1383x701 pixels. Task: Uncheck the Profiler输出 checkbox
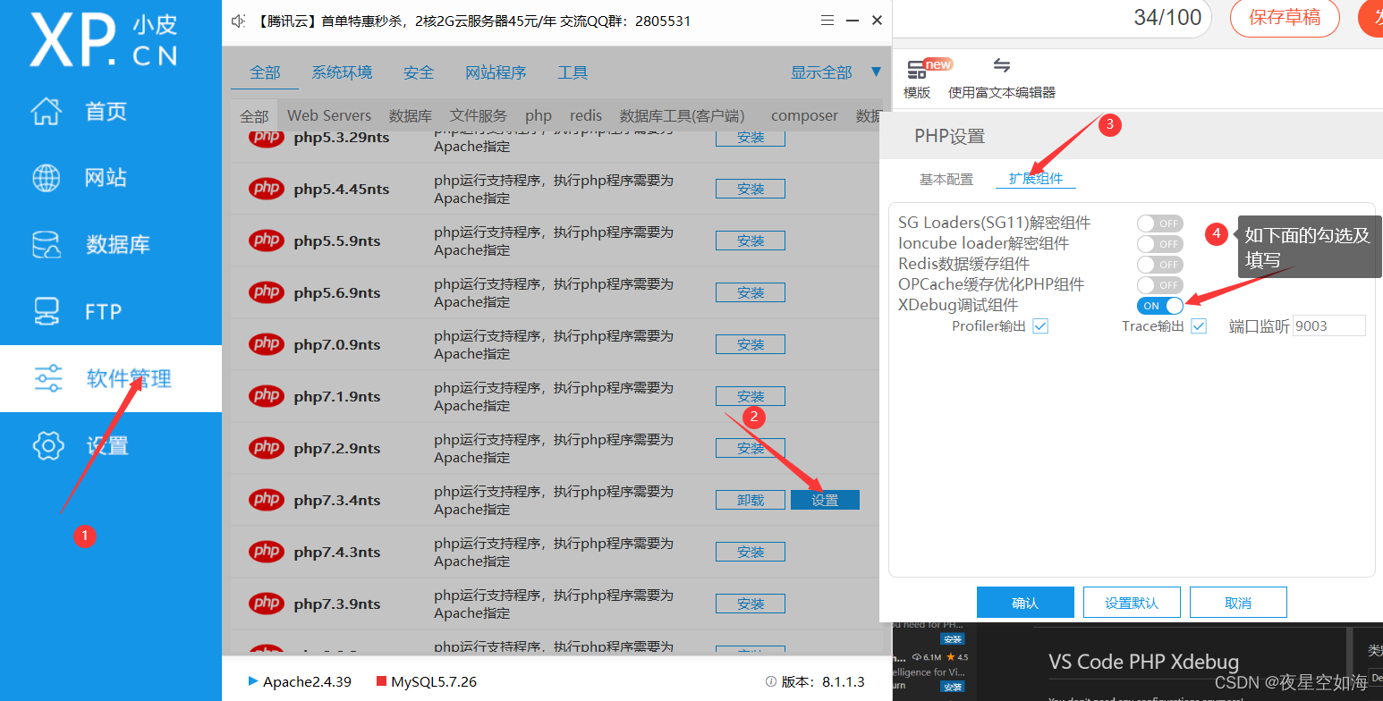pyautogui.click(x=1040, y=325)
